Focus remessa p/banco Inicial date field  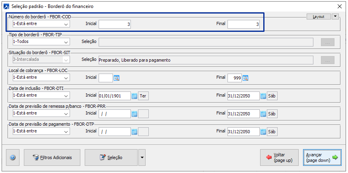115,114
